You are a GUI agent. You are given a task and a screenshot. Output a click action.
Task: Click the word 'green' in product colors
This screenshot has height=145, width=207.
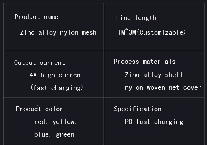[65, 135]
